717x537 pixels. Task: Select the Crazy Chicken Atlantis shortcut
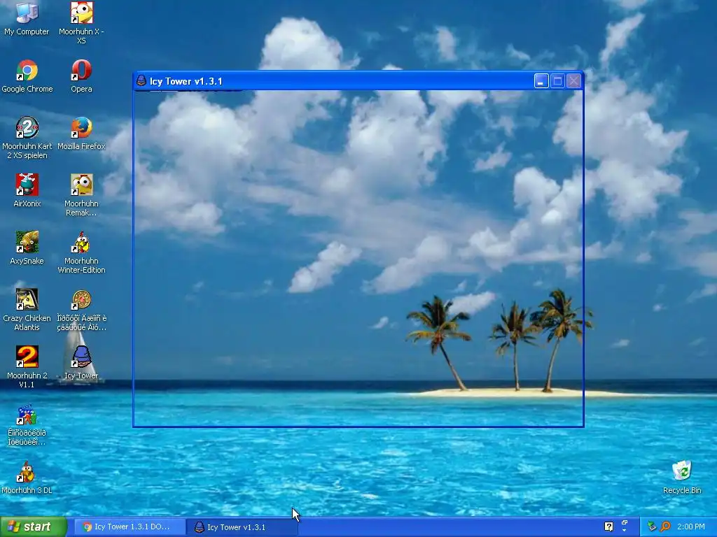(x=27, y=310)
